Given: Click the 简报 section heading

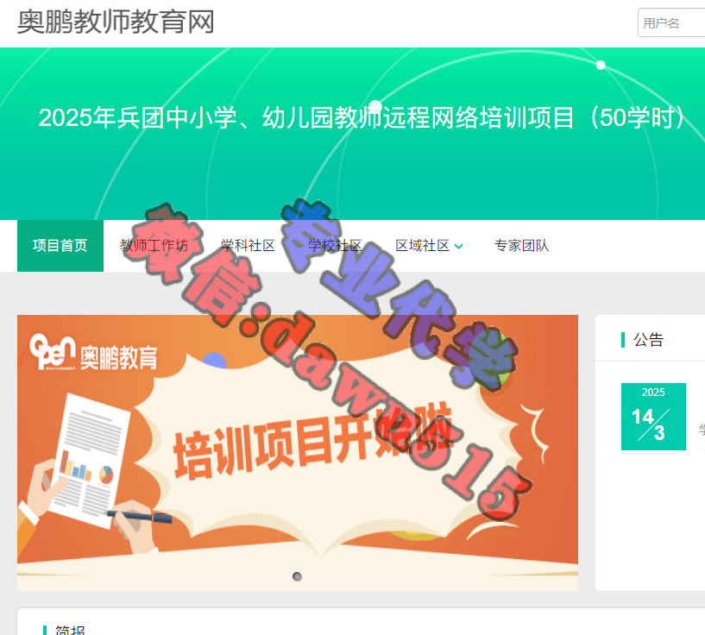Looking at the screenshot, I should click(x=70, y=630).
